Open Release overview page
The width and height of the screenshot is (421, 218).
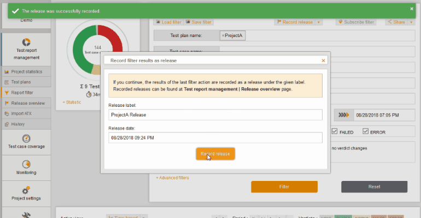tap(26, 103)
